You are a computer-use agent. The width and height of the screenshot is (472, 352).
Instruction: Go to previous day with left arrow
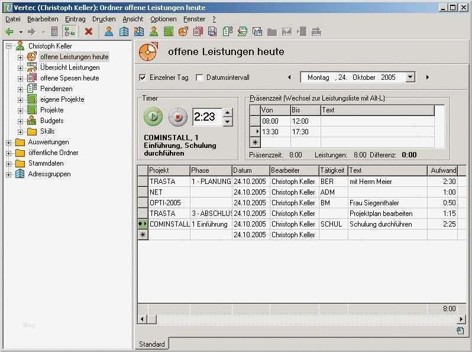(289, 77)
